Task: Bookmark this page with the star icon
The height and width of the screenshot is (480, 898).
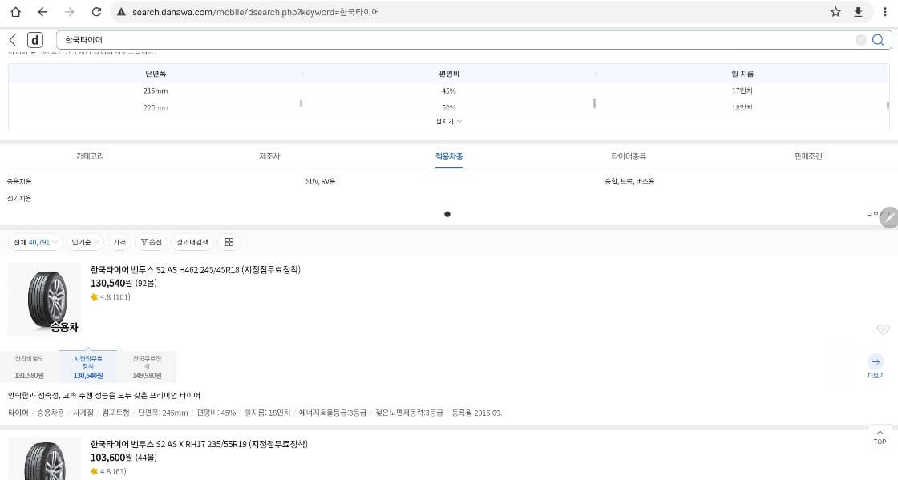Action: point(835,12)
